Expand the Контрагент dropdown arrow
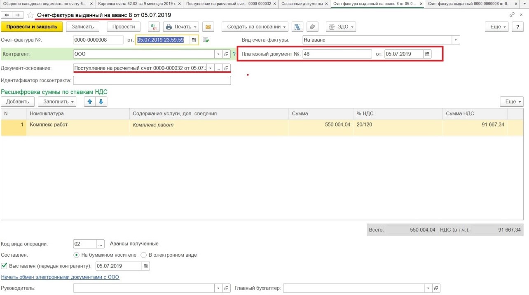Viewport: 529px width, 295px height. coord(218,54)
